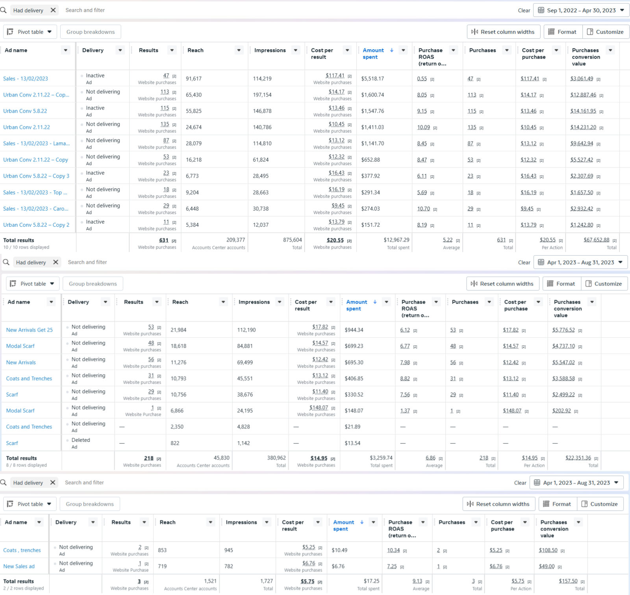The width and height of the screenshot is (630, 595).
Task: Focus Search and filter field in middle panel
Action: 87,262
